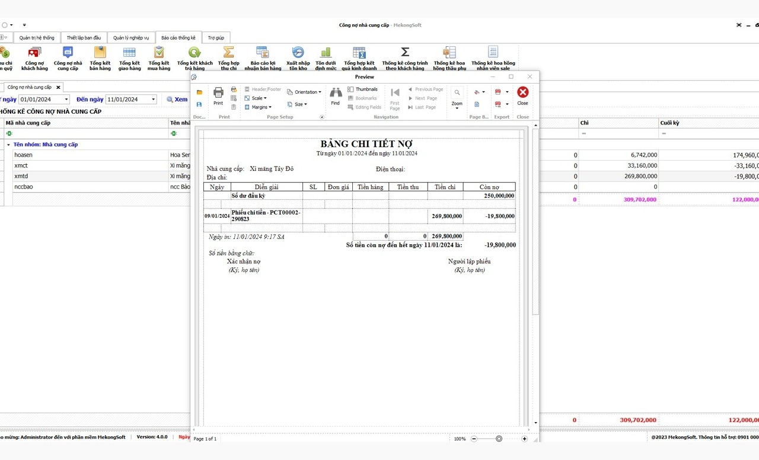Expand the Orientation dropdown

(x=304, y=92)
